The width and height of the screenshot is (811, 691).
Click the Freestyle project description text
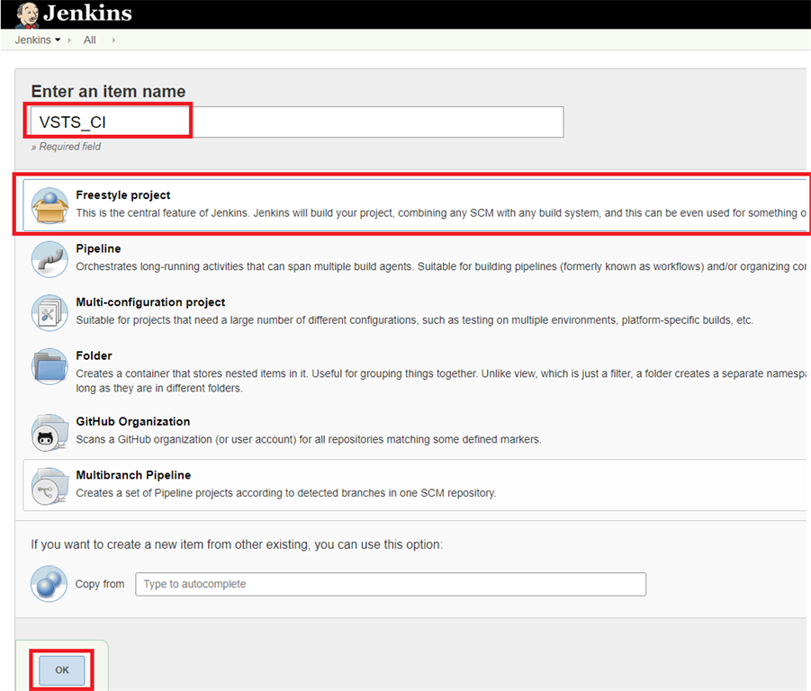point(441,213)
